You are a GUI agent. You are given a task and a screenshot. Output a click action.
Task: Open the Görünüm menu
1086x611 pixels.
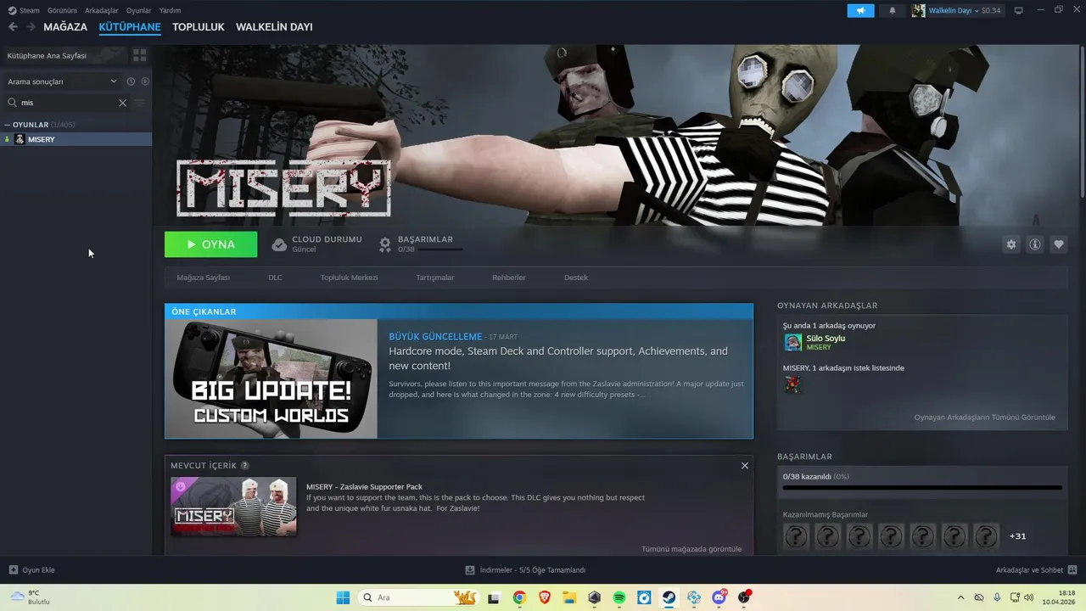pos(62,10)
